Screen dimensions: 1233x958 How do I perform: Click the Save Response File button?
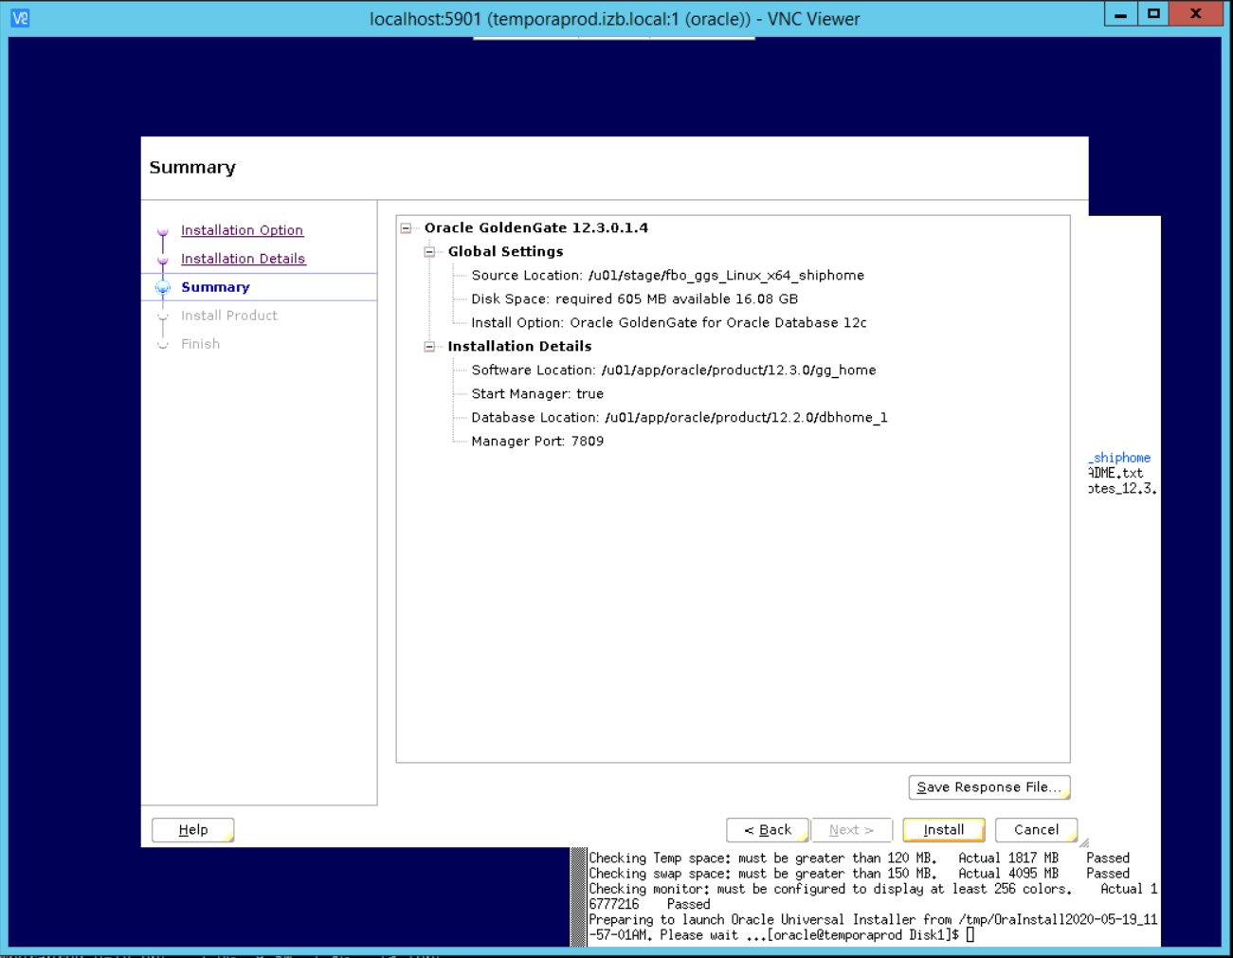click(989, 787)
